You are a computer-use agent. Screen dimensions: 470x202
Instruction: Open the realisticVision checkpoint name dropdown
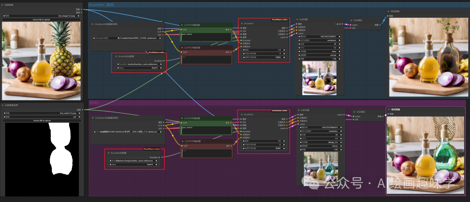point(128,38)
